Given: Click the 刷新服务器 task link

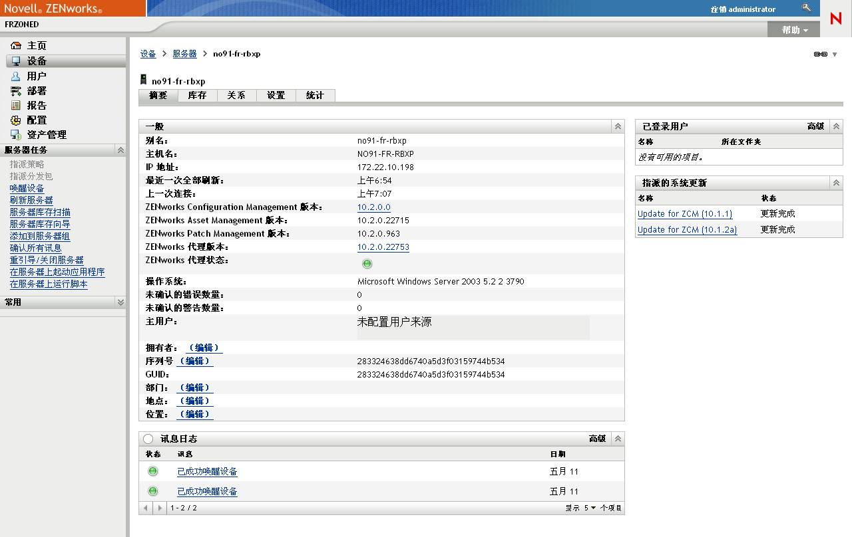Looking at the screenshot, I should coord(31,201).
